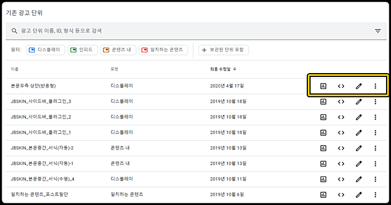
Task: Edit JBSKIN_사이드바_플러그인_2 ad unit
Action: 359,117
